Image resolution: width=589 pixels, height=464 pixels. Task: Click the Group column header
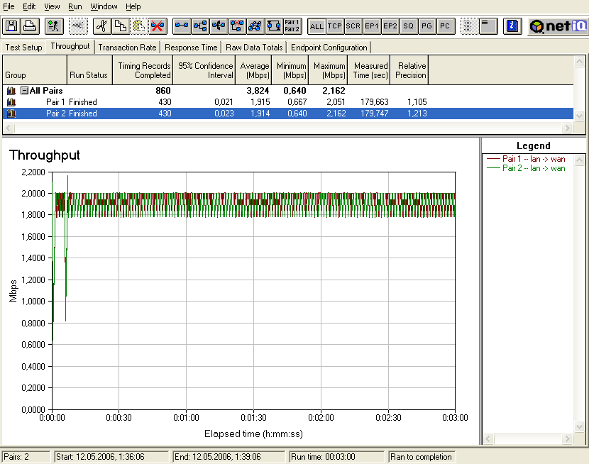tap(35, 70)
